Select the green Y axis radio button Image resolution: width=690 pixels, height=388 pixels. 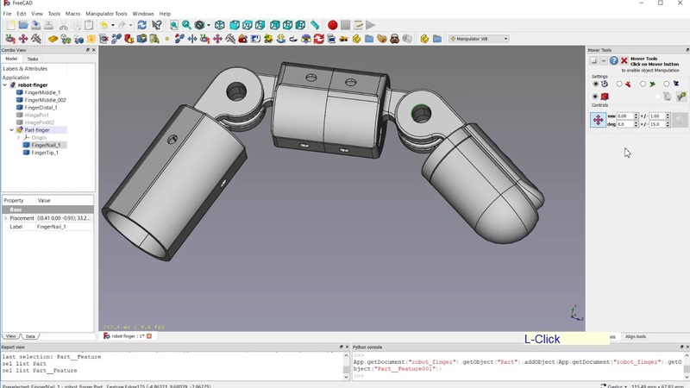coord(643,84)
